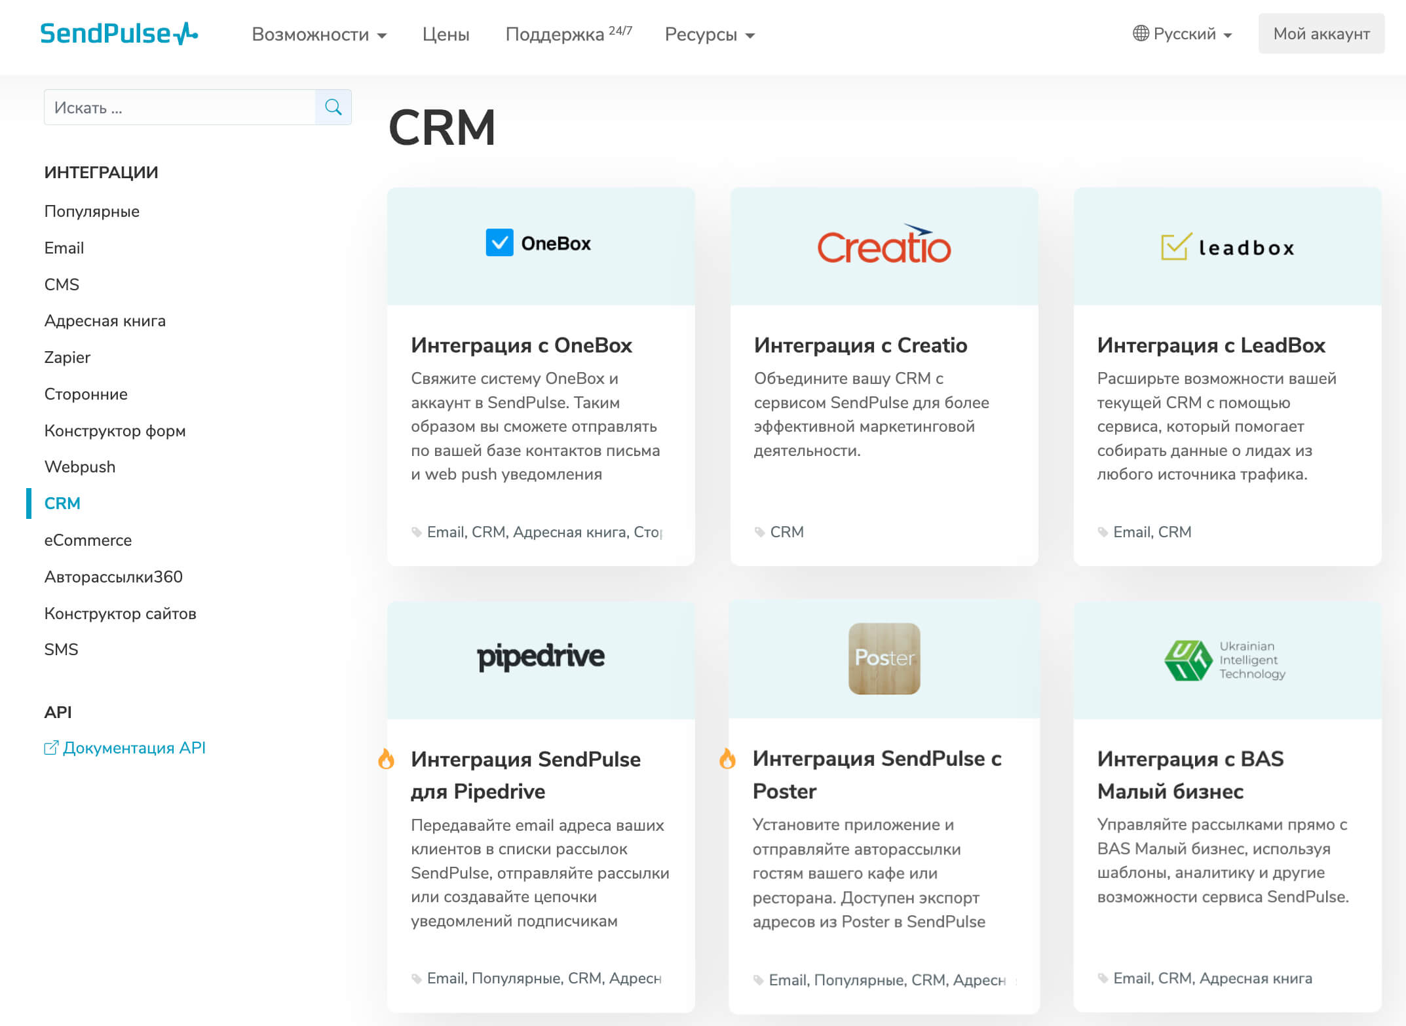Select Zapier category in sidebar
The height and width of the screenshot is (1026, 1406).
click(x=67, y=357)
